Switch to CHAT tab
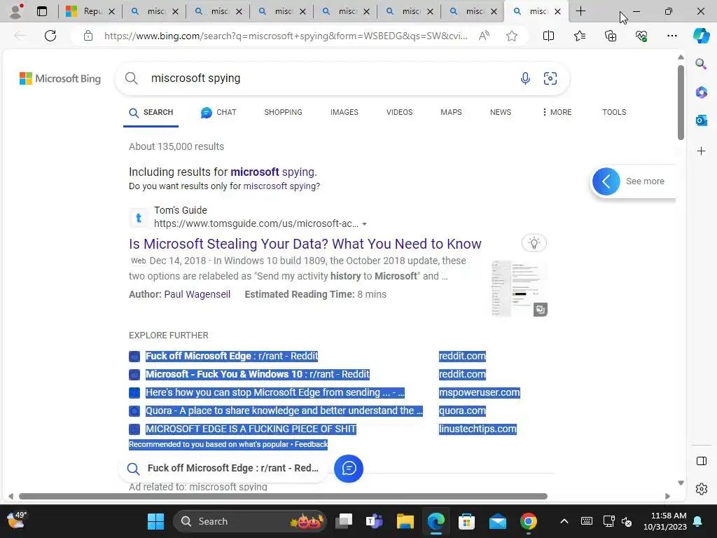 tap(218, 112)
